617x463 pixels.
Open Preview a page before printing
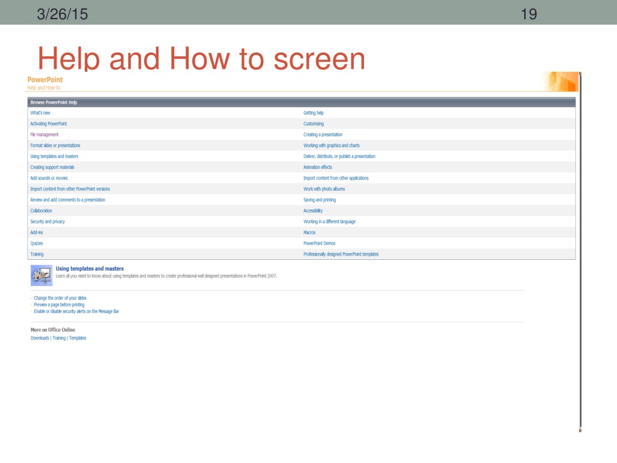(59, 304)
